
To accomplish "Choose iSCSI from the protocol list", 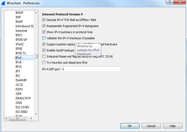I will click(19, 85).
